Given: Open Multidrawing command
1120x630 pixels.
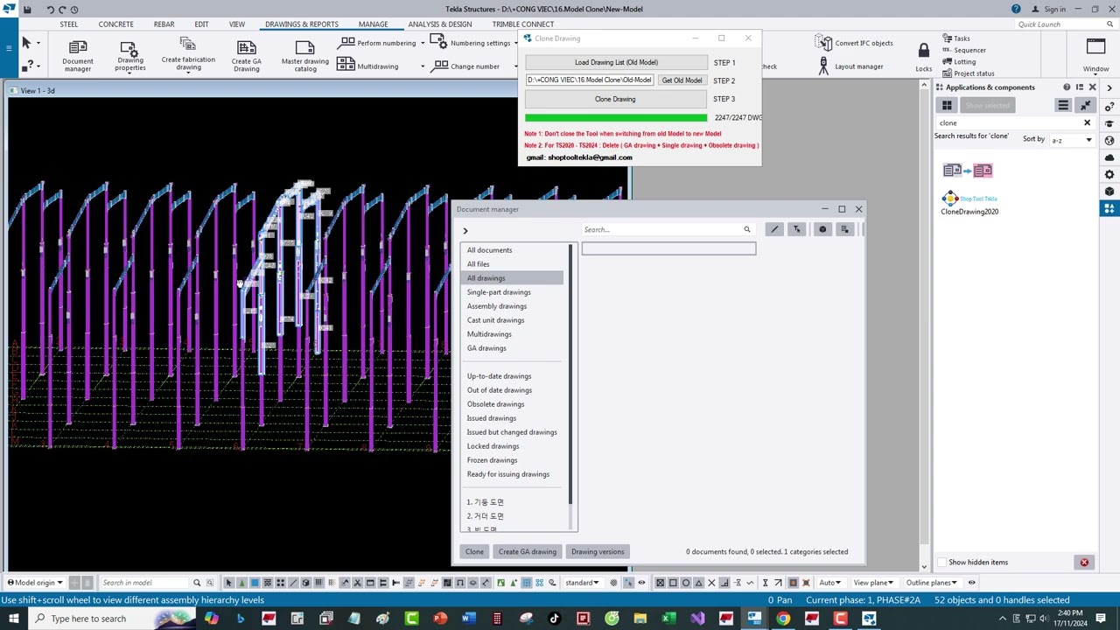Looking at the screenshot, I should point(367,66).
